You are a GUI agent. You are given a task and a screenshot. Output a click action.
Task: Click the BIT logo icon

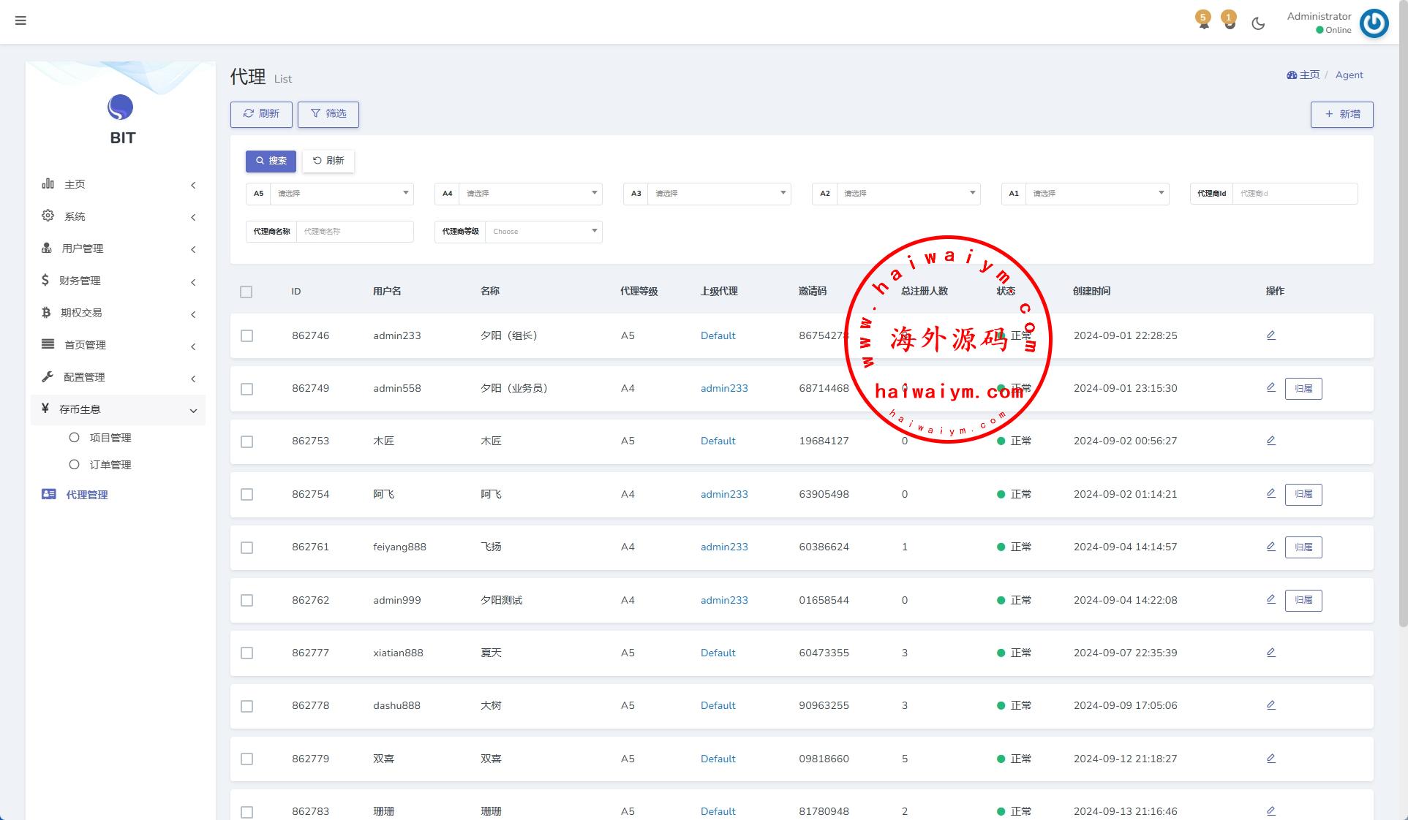(121, 107)
